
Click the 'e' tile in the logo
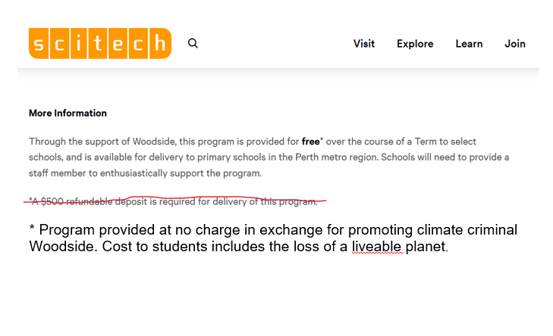pyautogui.click(x=119, y=43)
